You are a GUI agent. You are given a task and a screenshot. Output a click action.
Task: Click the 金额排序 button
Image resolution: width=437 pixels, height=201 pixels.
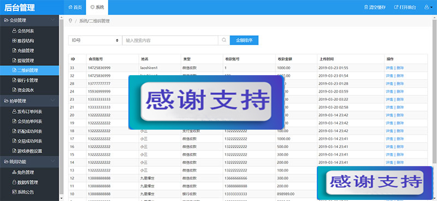pyautogui.click(x=244, y=40)
